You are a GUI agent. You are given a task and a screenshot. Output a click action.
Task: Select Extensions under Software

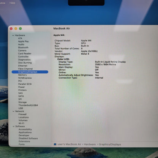pos(24,141)
